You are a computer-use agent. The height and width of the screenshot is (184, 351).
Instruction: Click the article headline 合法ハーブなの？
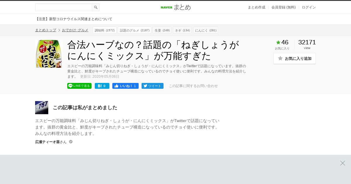(153, 50)
